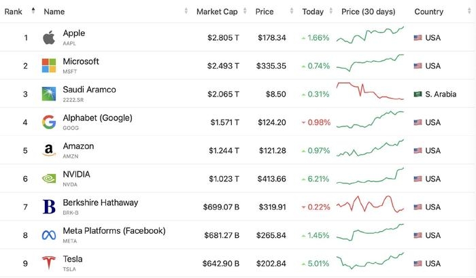Click the NVIDIA green logo
This screenshot has width=476, height=278.
click(x=49, y=179)
